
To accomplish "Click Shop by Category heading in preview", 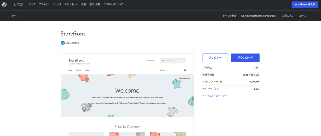I will (127, 127).
